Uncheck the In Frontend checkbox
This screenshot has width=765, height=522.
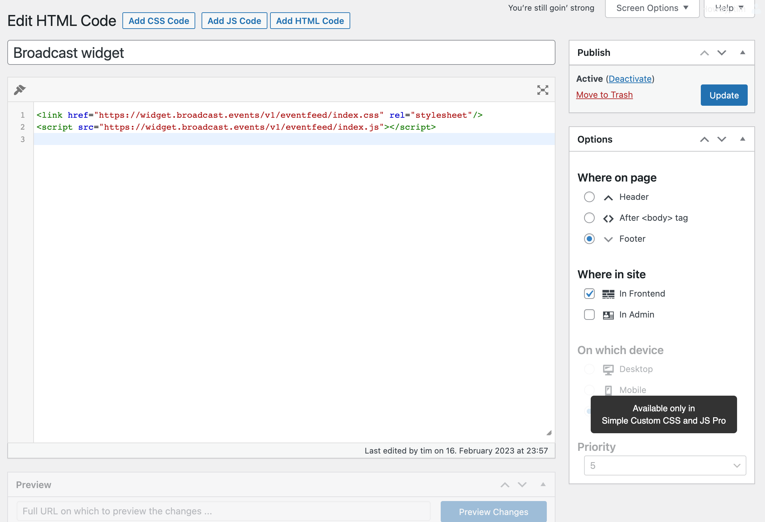coord(589,294)
